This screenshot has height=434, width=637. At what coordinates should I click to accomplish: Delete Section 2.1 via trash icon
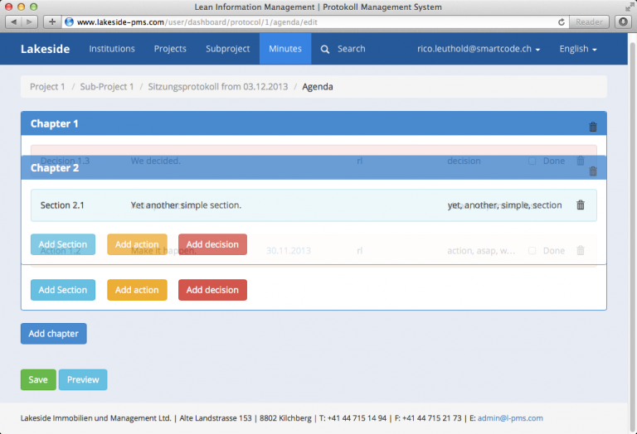click(x=580, y=205)
